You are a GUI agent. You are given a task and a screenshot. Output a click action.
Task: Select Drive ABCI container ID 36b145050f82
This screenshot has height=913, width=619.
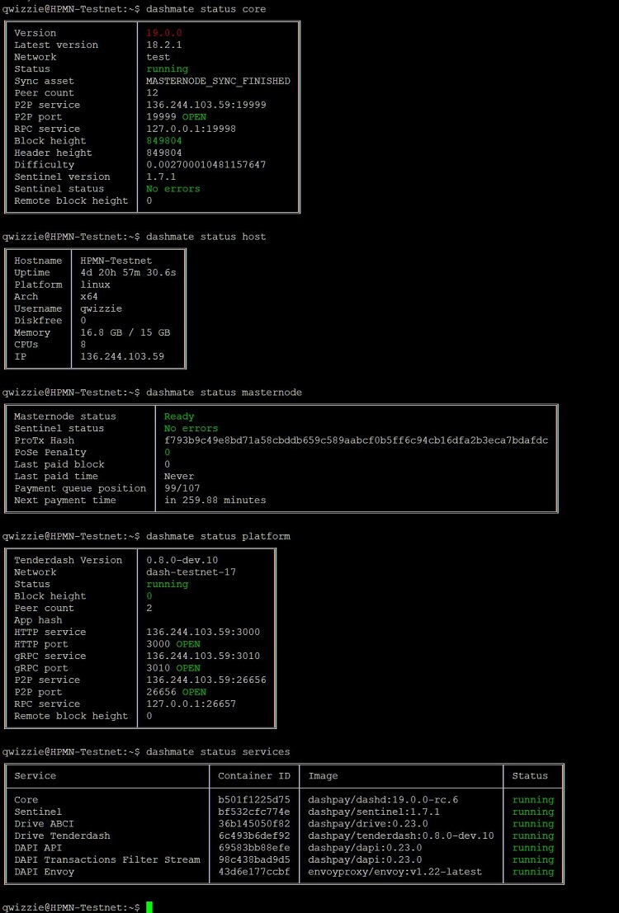[x=253, y=823]
